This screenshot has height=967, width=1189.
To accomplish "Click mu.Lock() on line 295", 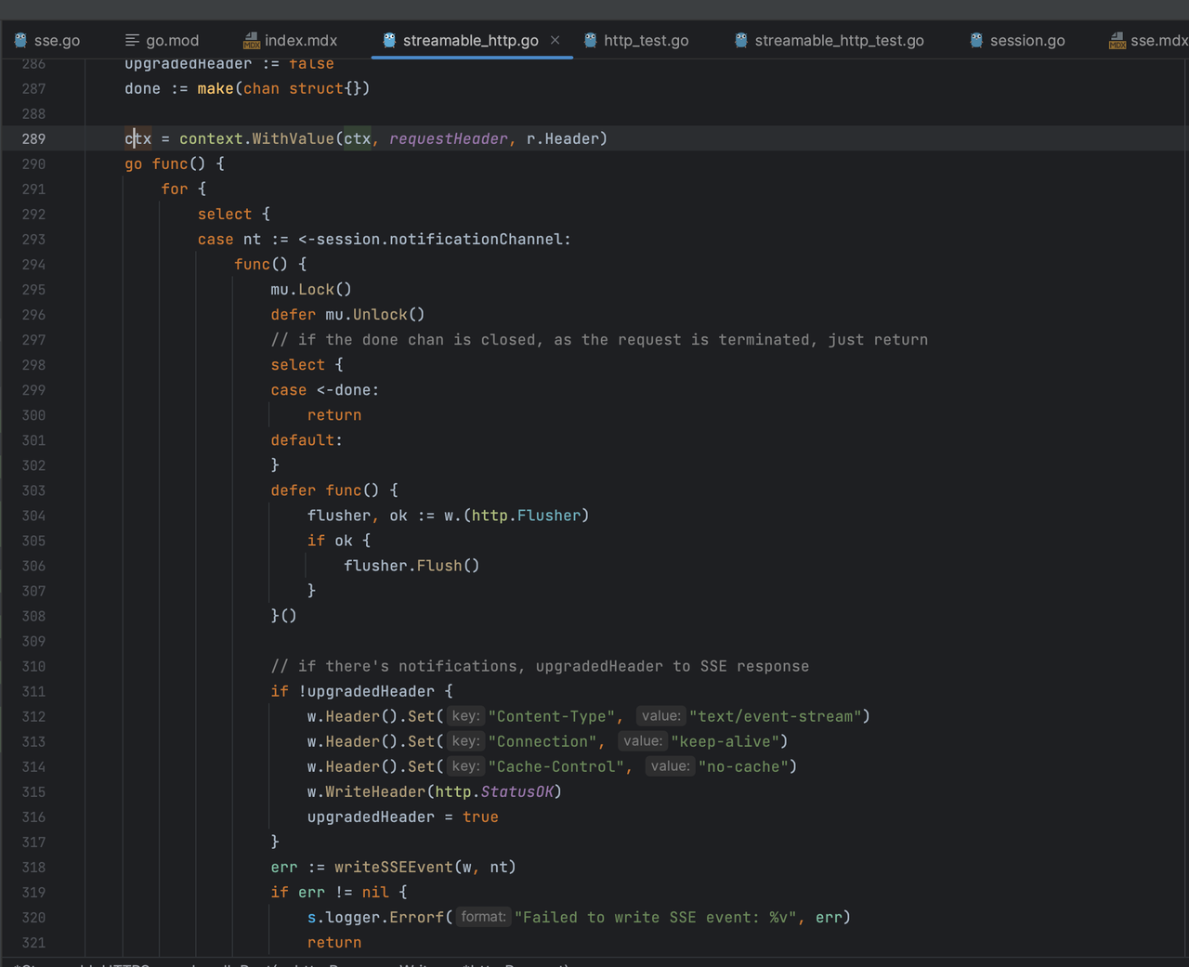I will 311,289.
